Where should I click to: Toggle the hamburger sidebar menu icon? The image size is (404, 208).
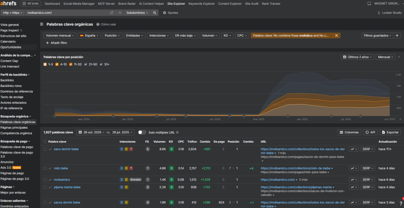coord(42,24)
